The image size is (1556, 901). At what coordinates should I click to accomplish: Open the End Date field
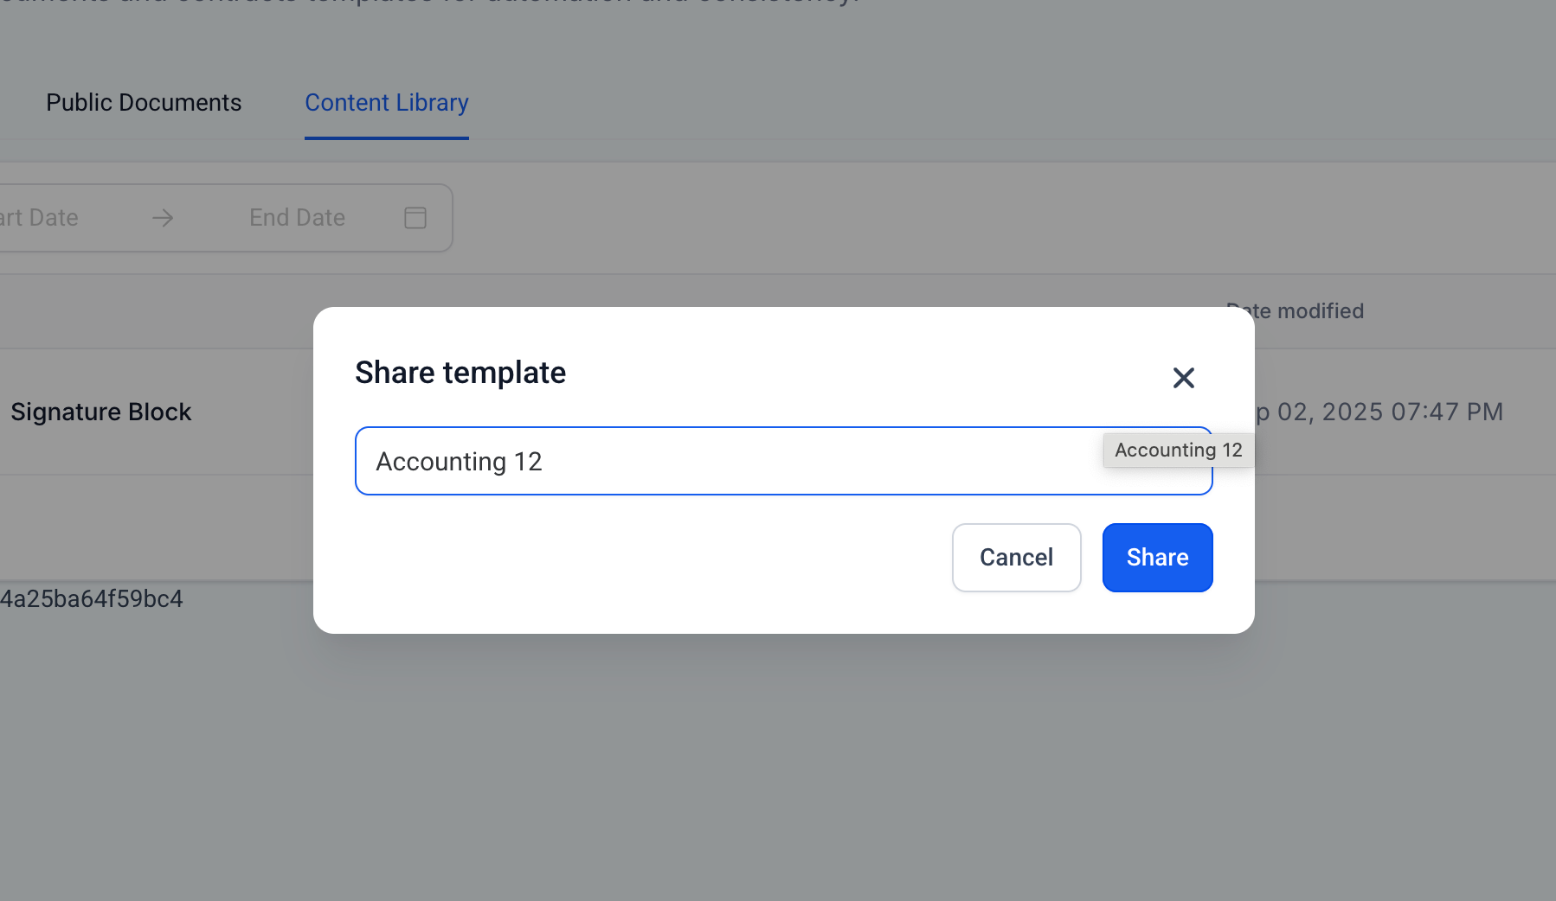pyautogui.click(x=297, y=218)
